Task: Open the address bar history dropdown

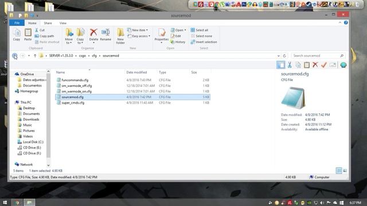Action: tap(279, 56)
